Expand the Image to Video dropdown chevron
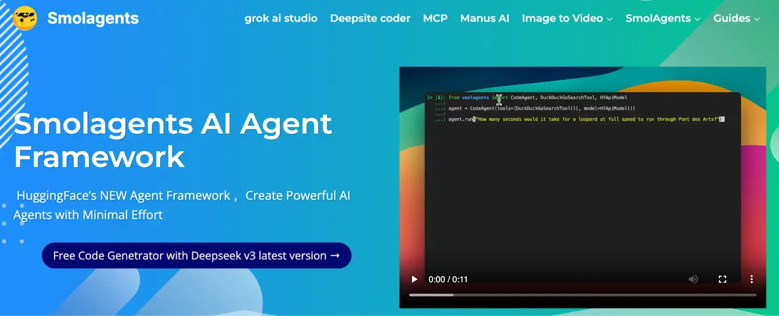The height and width of the screenshot is (316, 779). 610,19
